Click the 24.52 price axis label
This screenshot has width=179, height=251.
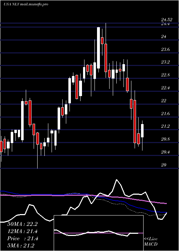coord(166,20)
